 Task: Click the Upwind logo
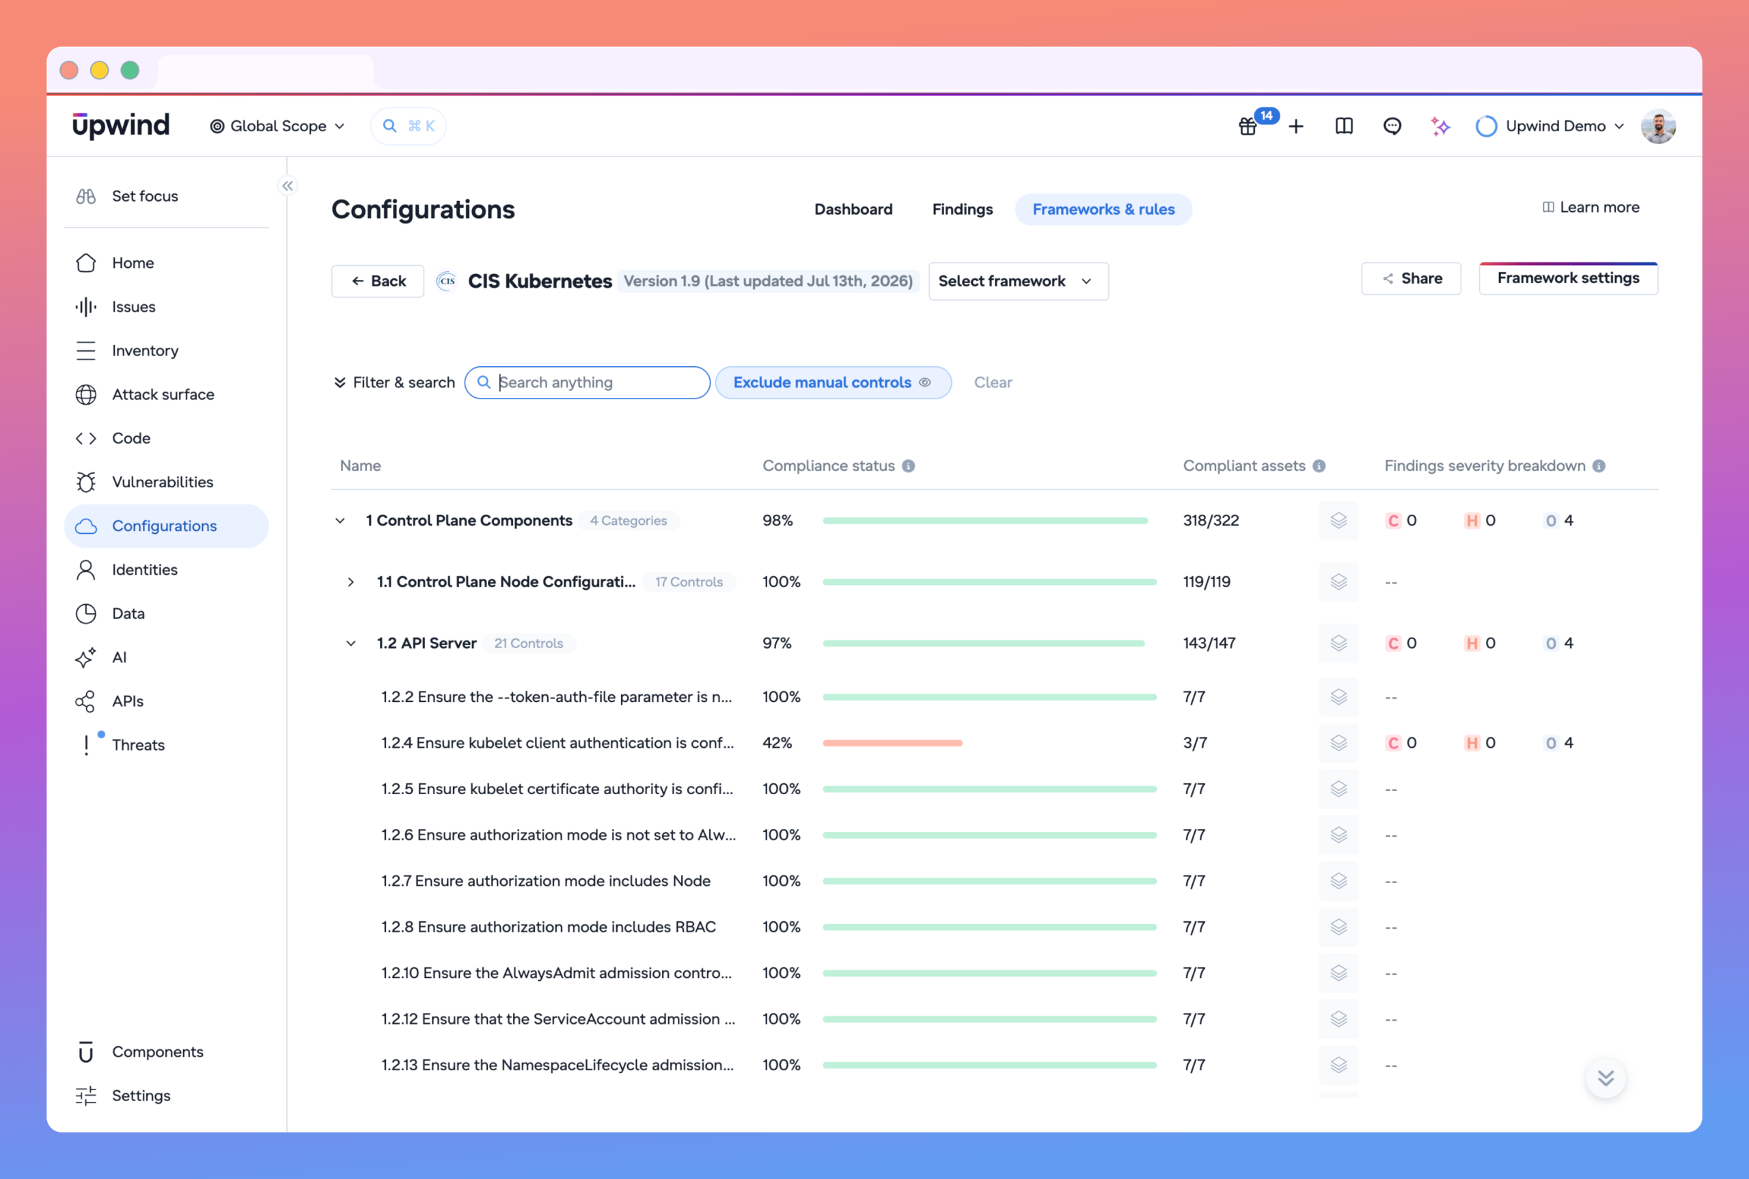pyautogui.click(x=121, y=125)
